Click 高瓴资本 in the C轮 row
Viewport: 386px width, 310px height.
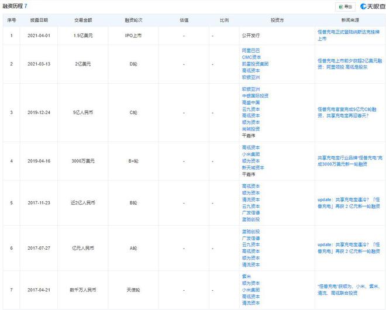(250, 115)
